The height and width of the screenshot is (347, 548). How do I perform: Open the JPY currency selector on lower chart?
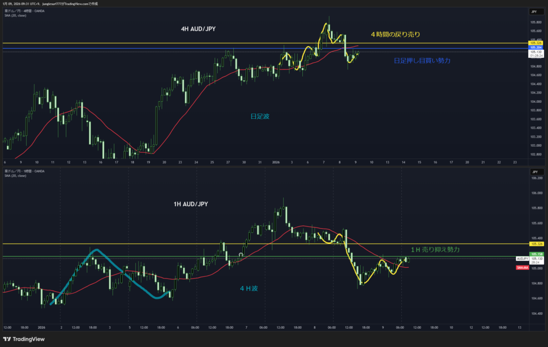point(534,171)
